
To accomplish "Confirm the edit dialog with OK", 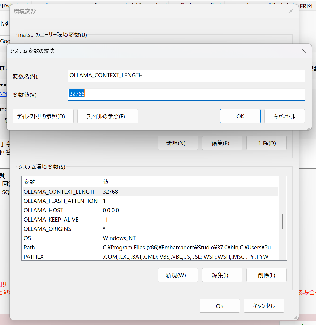I will pyautogui.click(x=240, y=116).
